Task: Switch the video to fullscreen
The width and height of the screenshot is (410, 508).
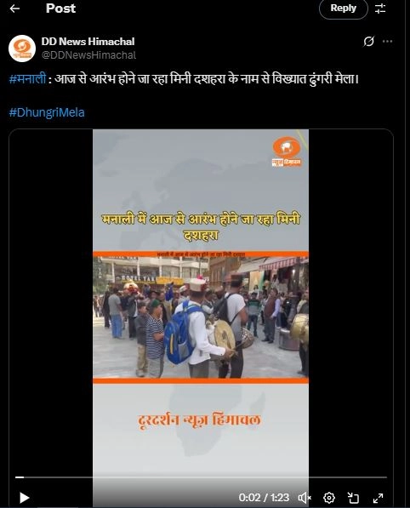Action: click(378, 498)
